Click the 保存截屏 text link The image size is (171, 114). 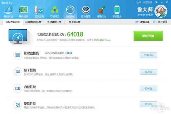(x=163, y=22)
